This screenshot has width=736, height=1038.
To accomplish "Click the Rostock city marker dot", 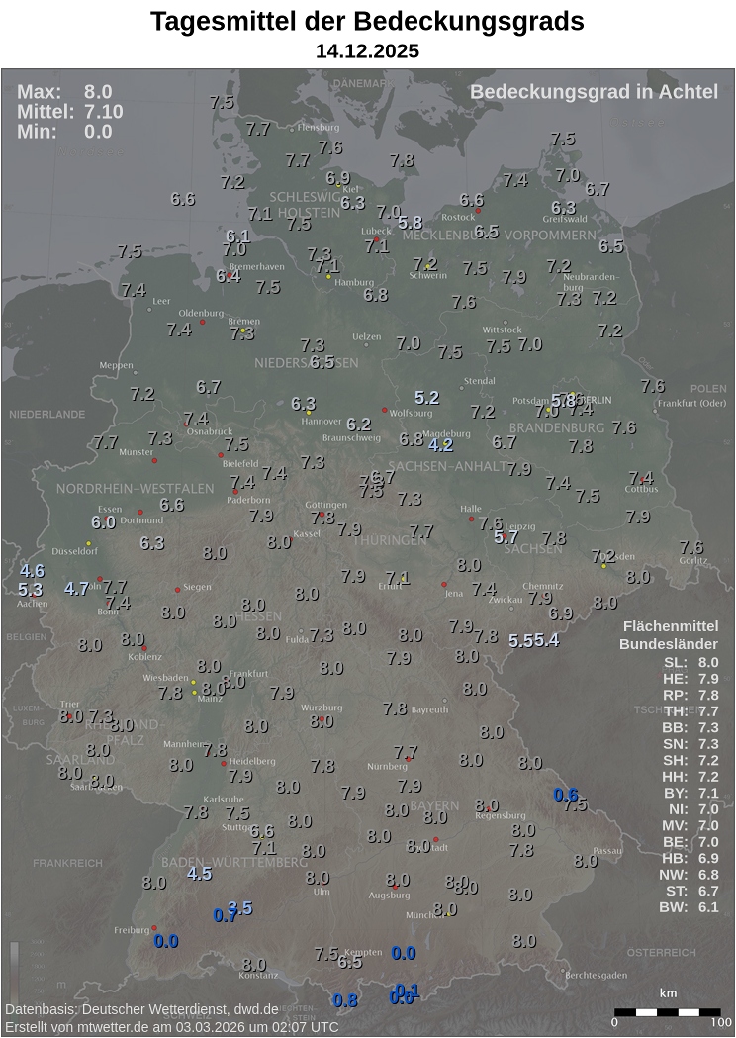I will click(x=478, y=211).
